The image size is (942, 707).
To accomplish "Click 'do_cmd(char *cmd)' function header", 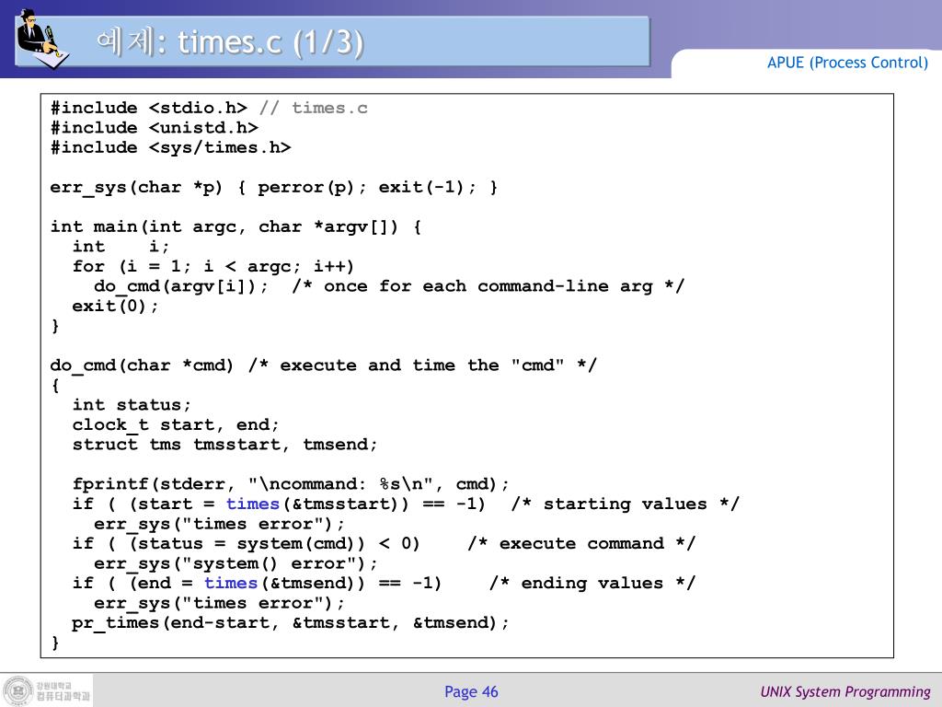I will [x=142, y=365].
